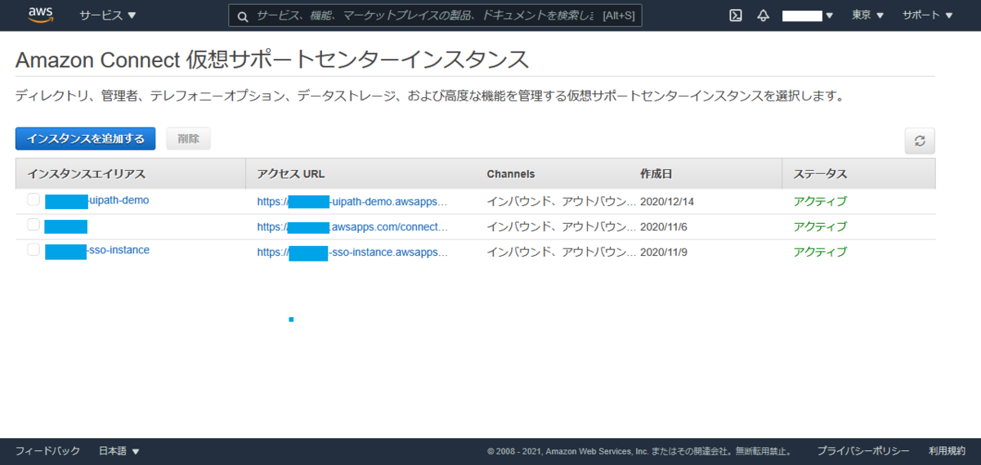Open the 利用規約 footer link
The height and width of the screenshot is (465, 981).
point(947,450)
